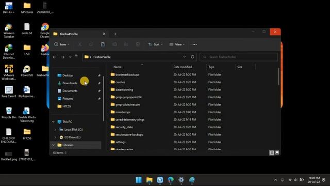
Task: Go forward with the right arrow
Action: [63, 57]
